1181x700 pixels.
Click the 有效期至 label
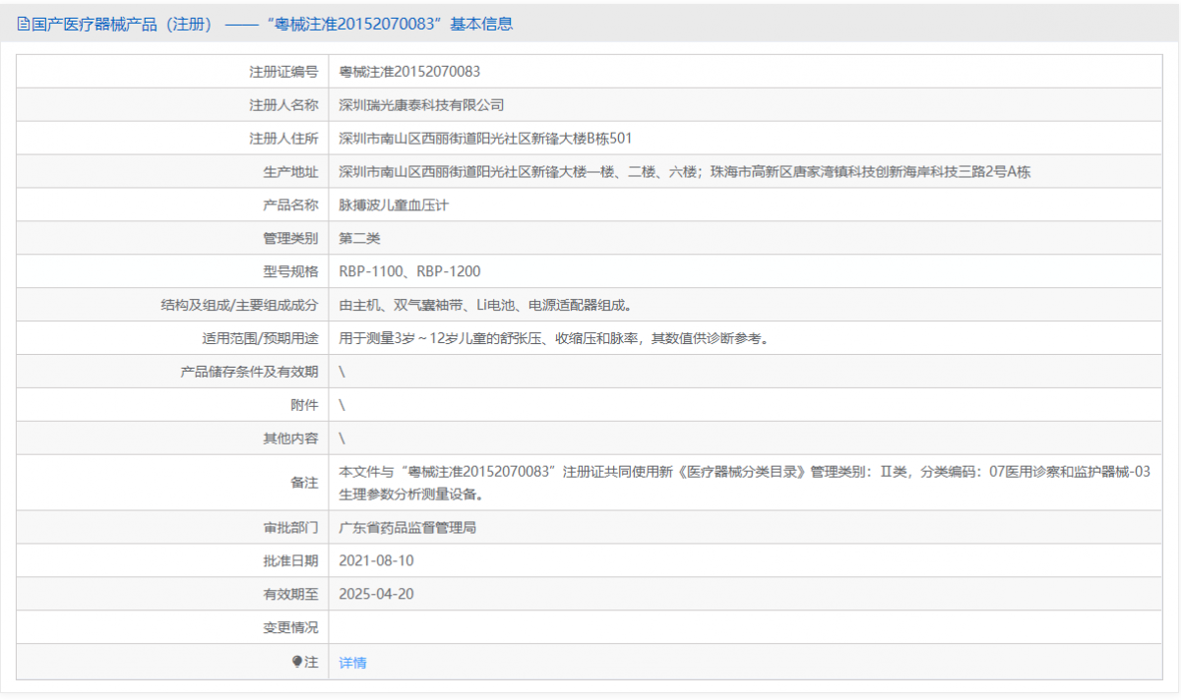coord(291,594)
